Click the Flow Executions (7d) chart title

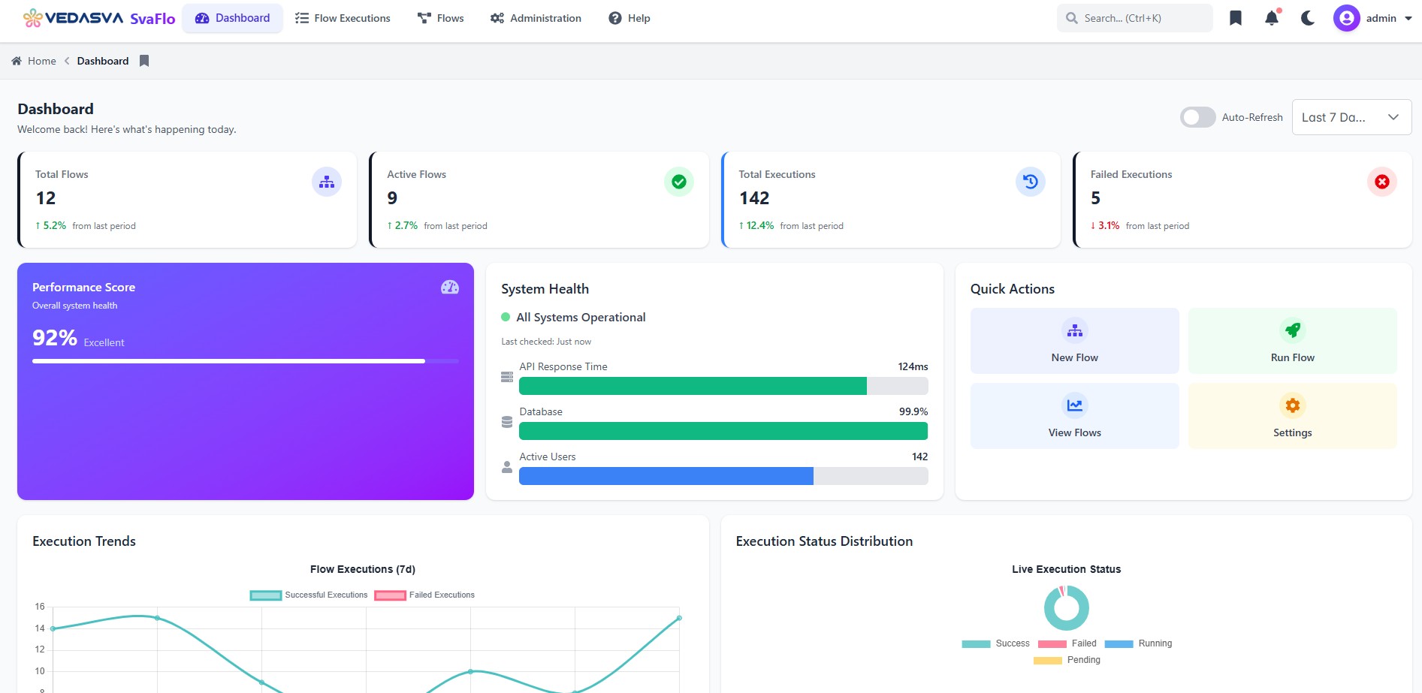point(363,569)
